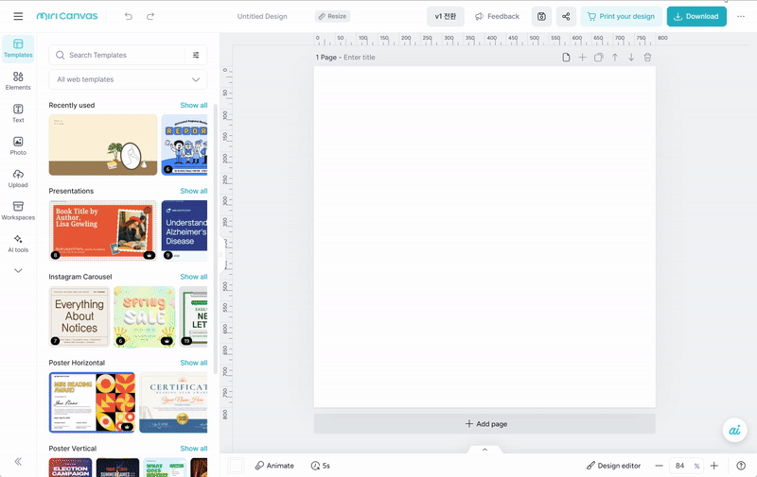Switch to the Upload tab
This screenshot has width=757, height=477.
(18, 179)
